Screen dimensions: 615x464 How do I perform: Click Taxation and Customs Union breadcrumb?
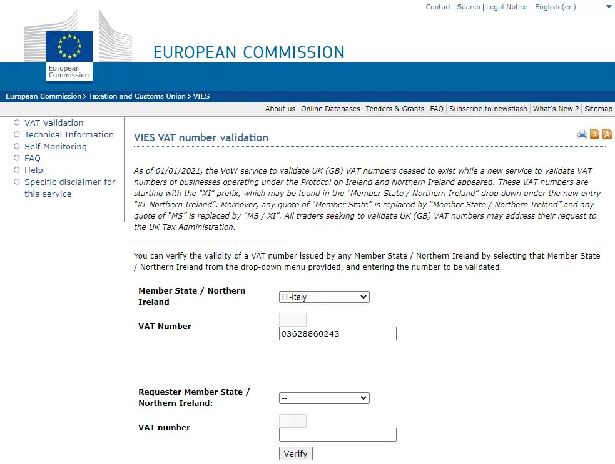137,96
